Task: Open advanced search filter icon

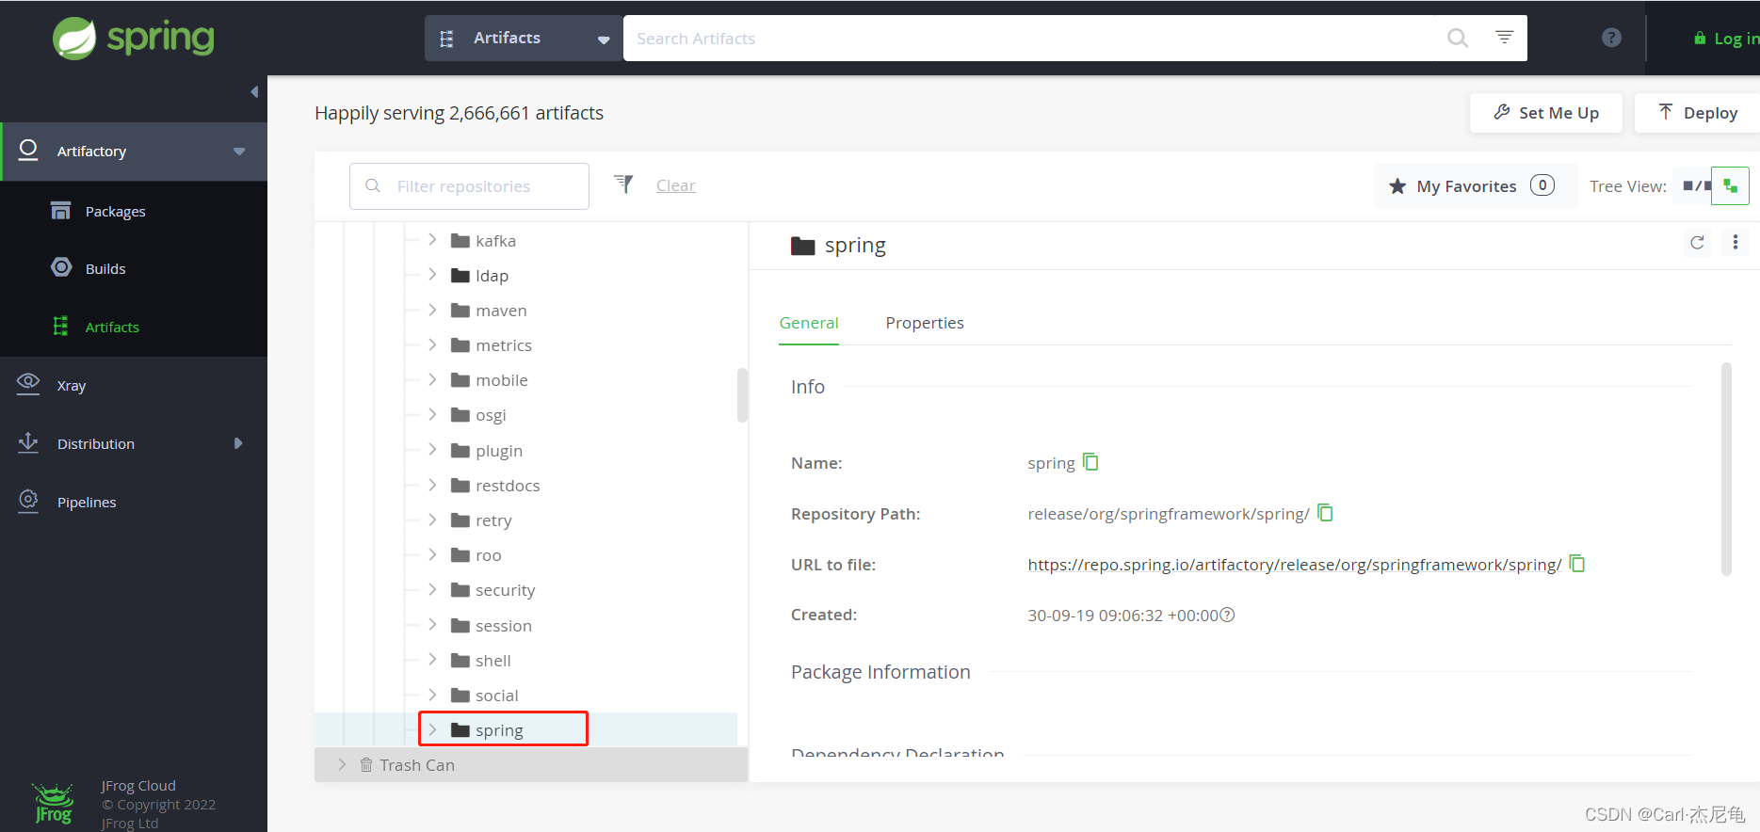Action: point(1505,37)
